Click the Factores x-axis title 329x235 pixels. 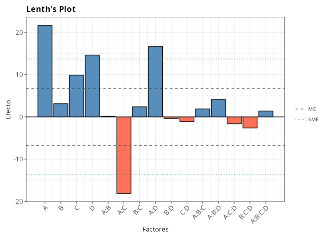tap(155, 229)
